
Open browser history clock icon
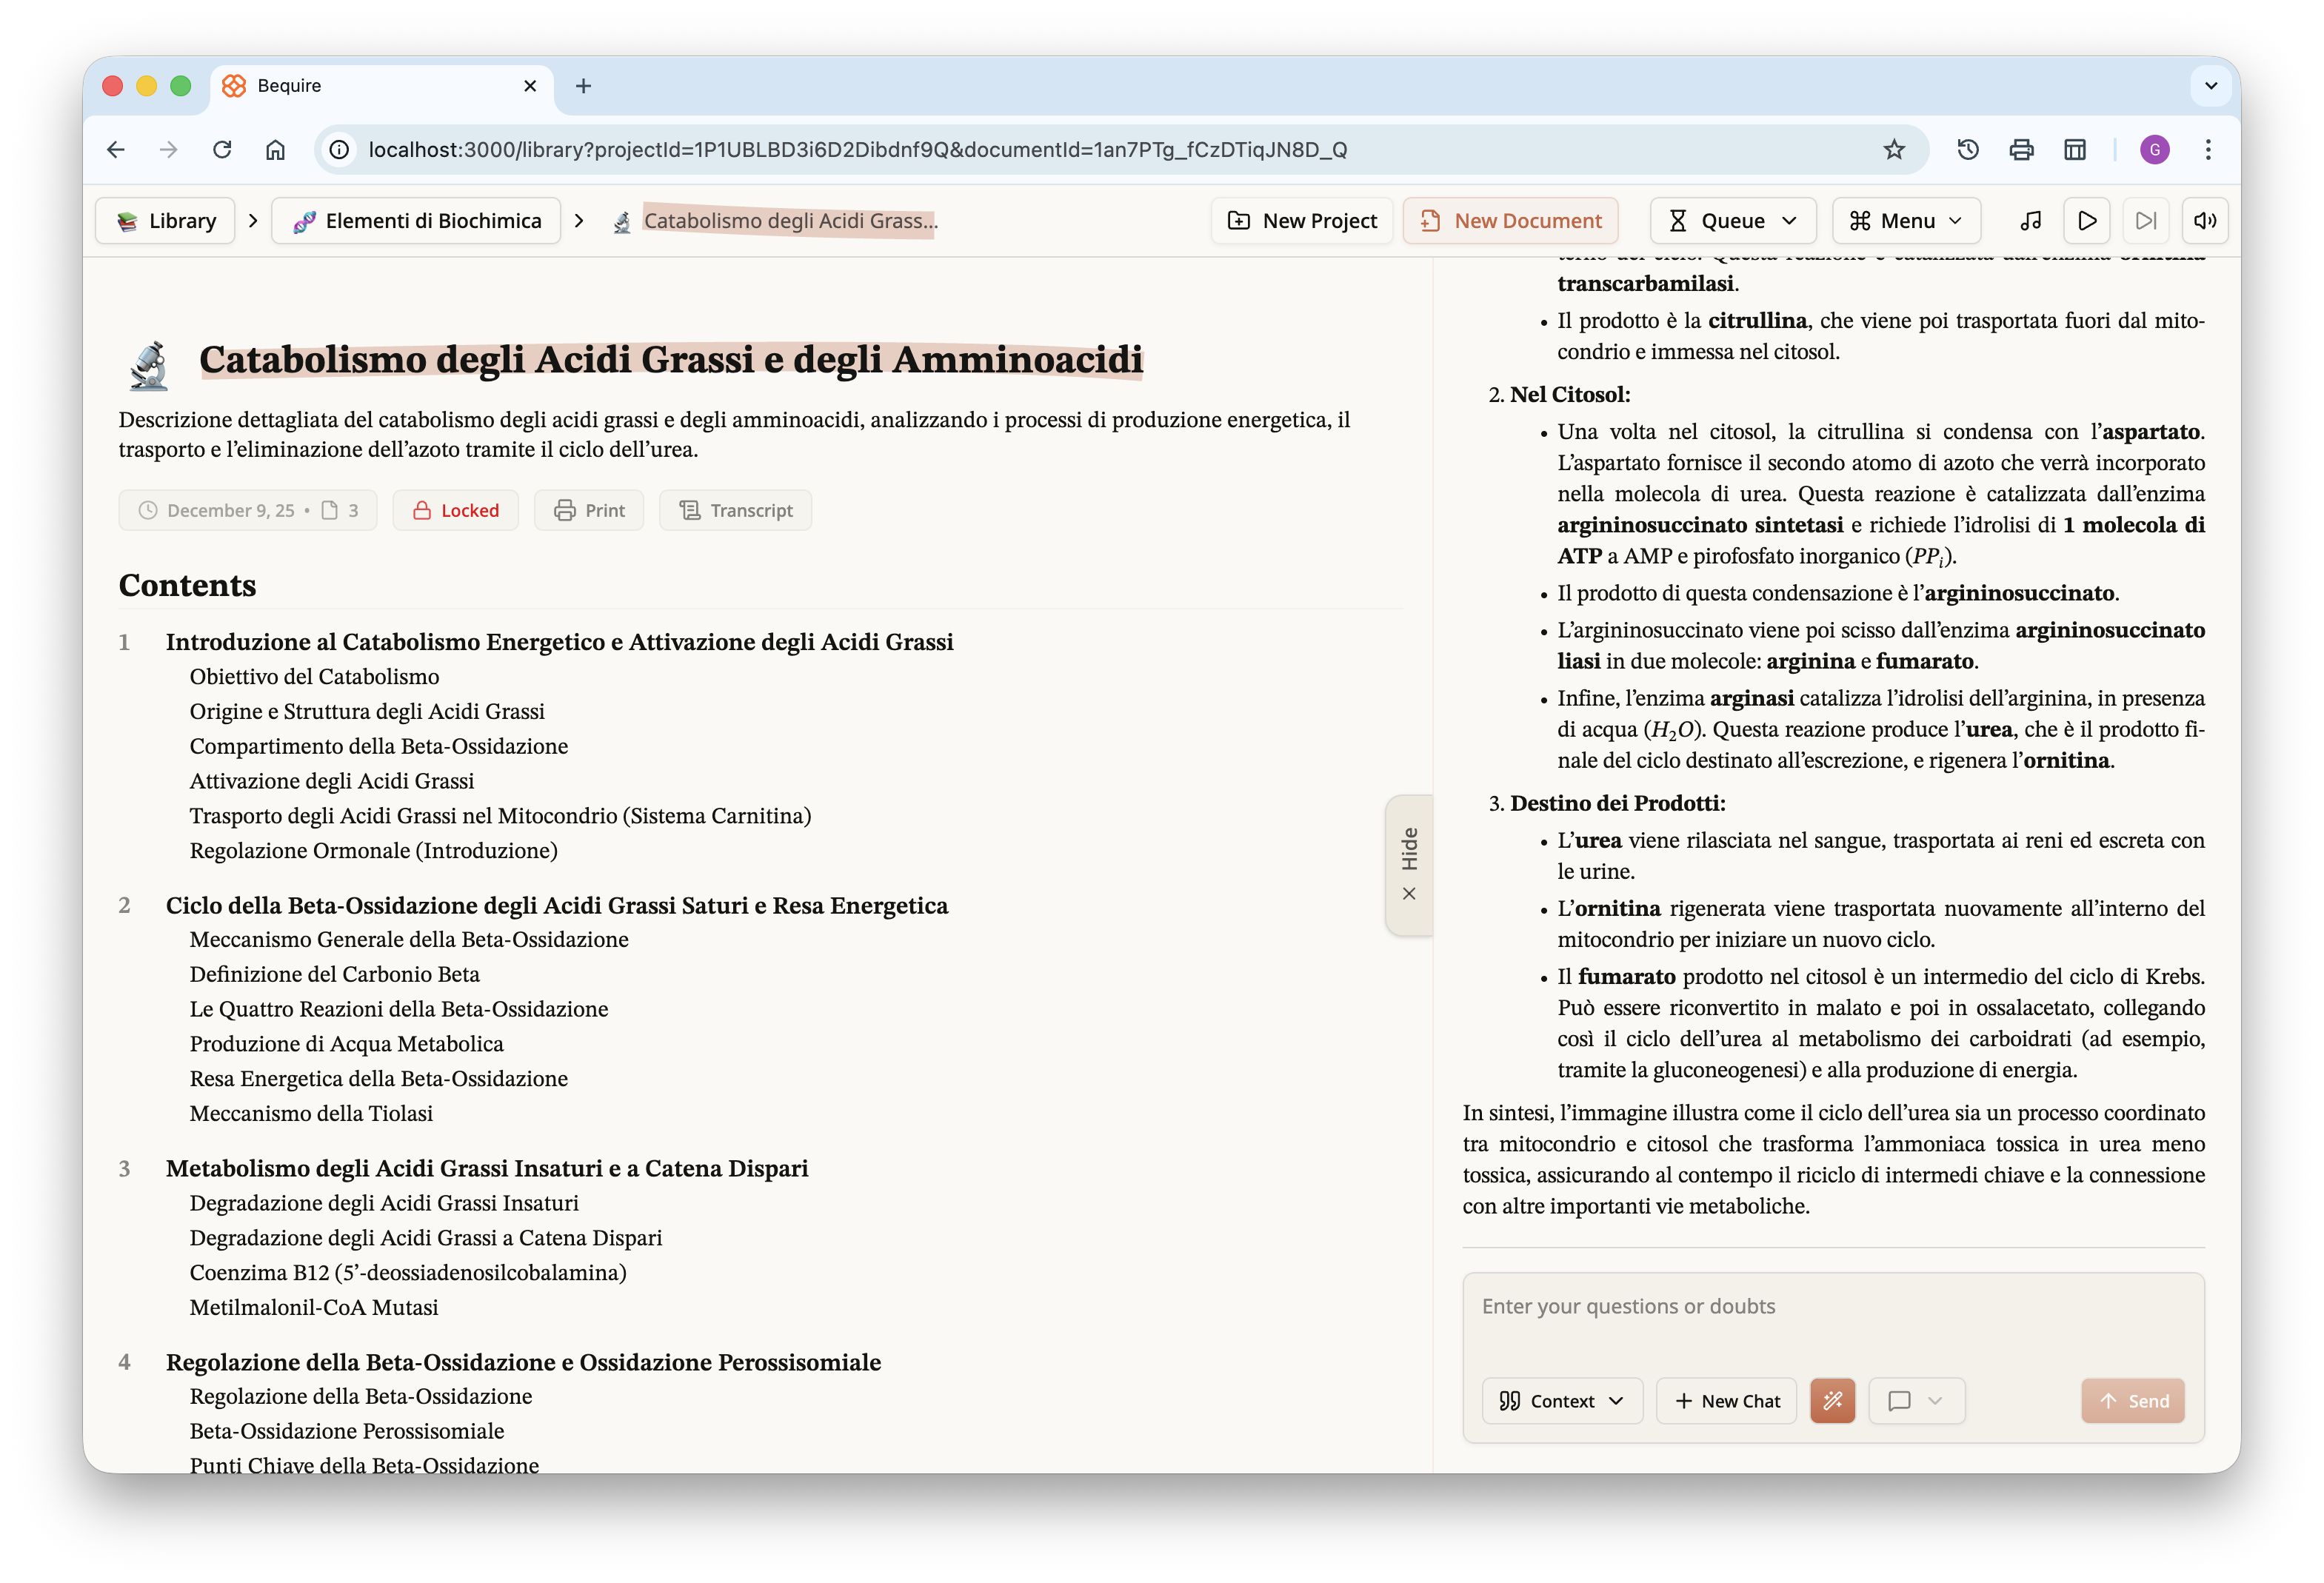point(1967,150)
